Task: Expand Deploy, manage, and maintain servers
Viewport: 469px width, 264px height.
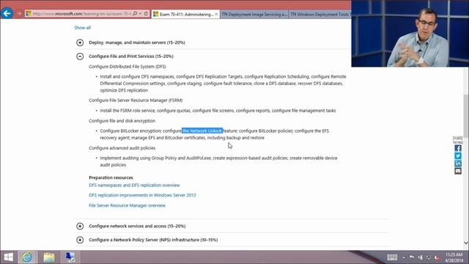Action: point(80,43)
